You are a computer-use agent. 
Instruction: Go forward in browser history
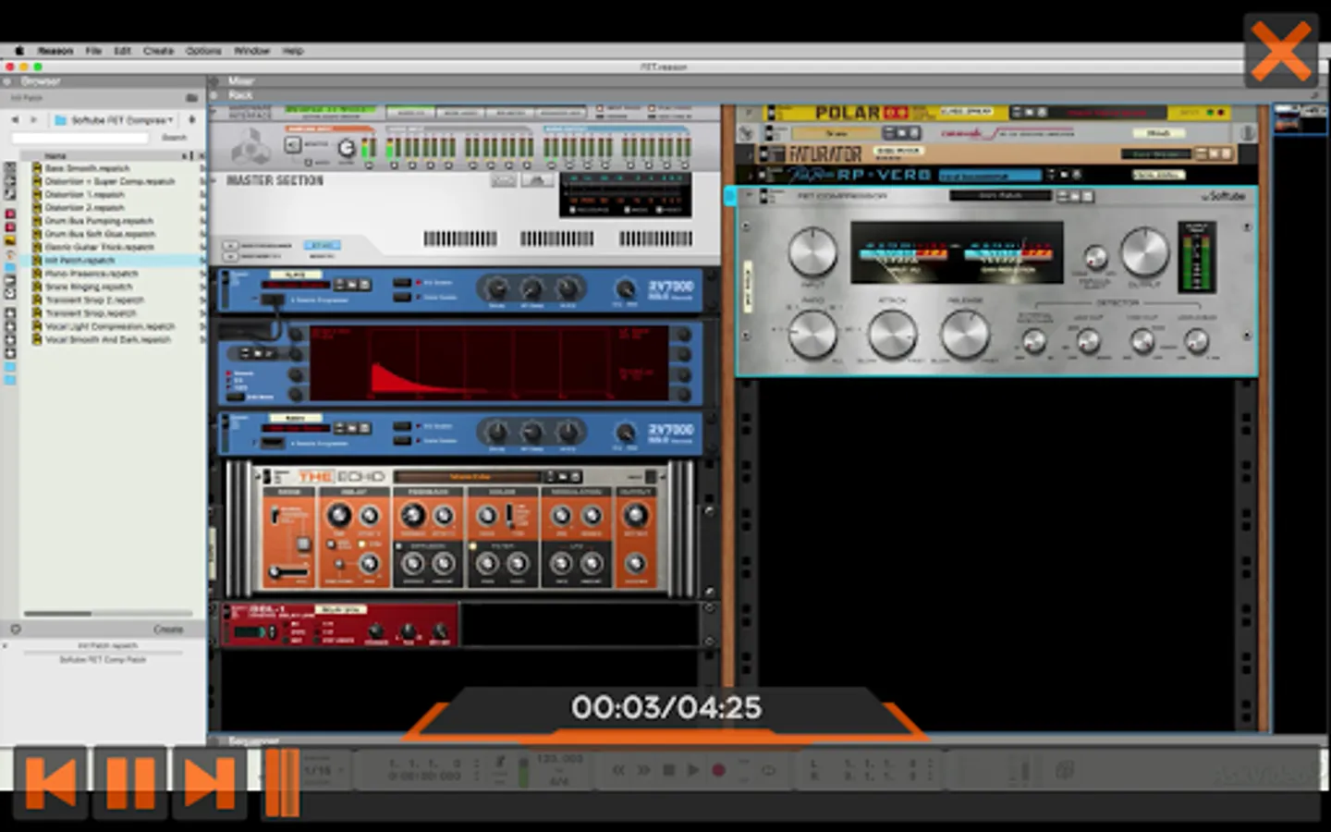pyautogui.click(x=33, y=120)
